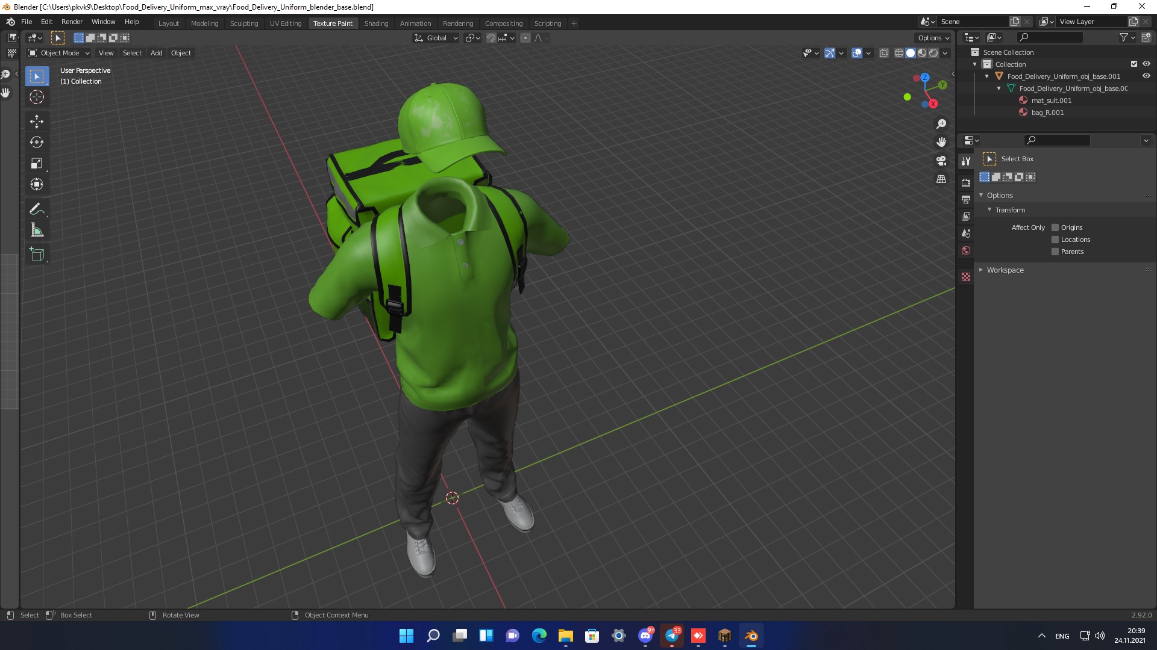Screen dimensions: 1157x650
Task: Open the View Layer properties tab
Action: pyautogui.click(x=966, y=216)
